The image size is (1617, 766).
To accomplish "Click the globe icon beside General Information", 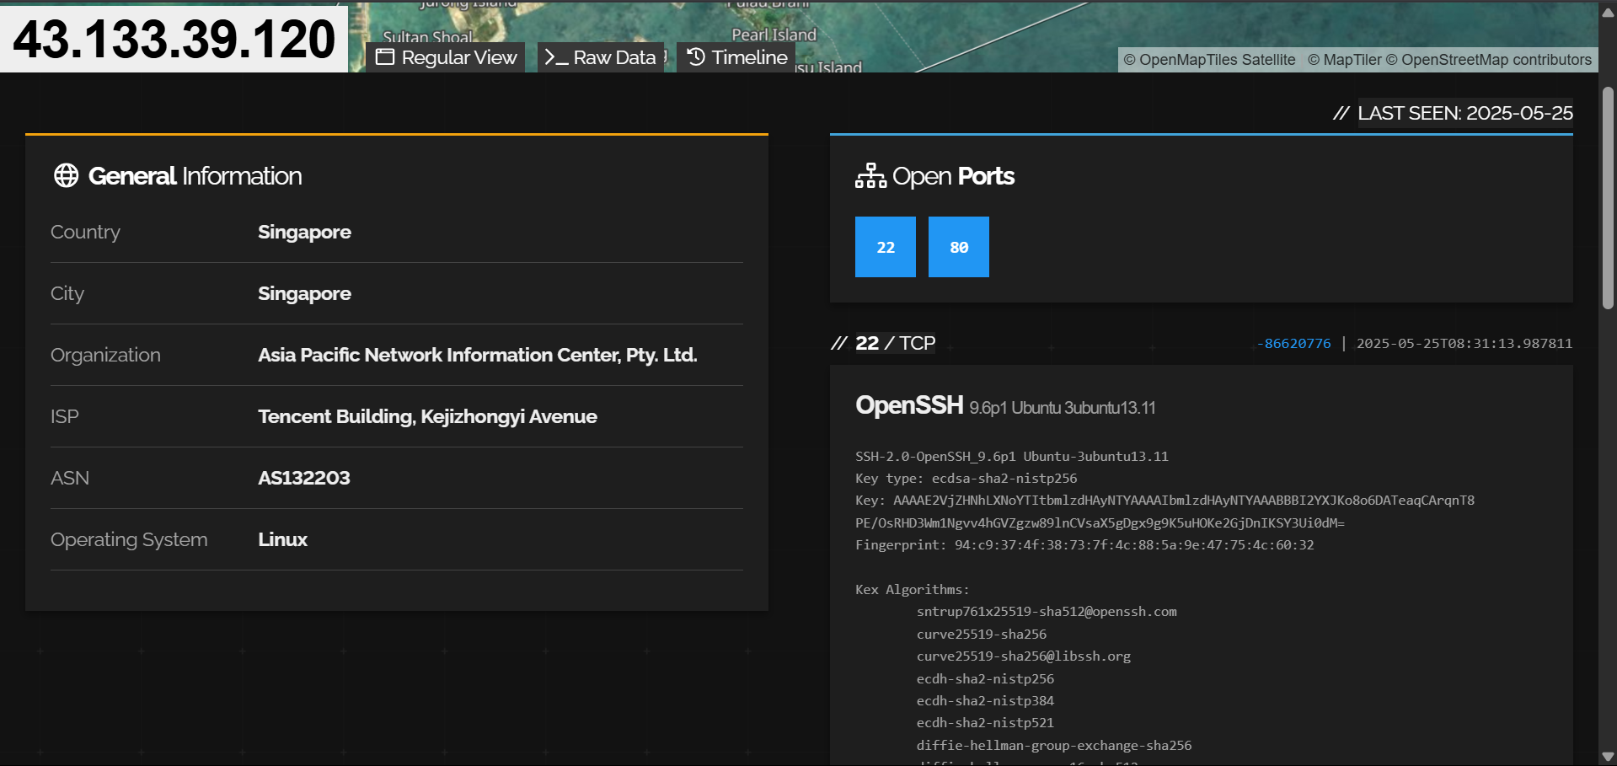I will [66, 175].
